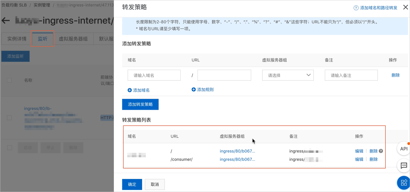
Task: Click the help icon beside first 删除 in policy list
Action: (381, 151)
